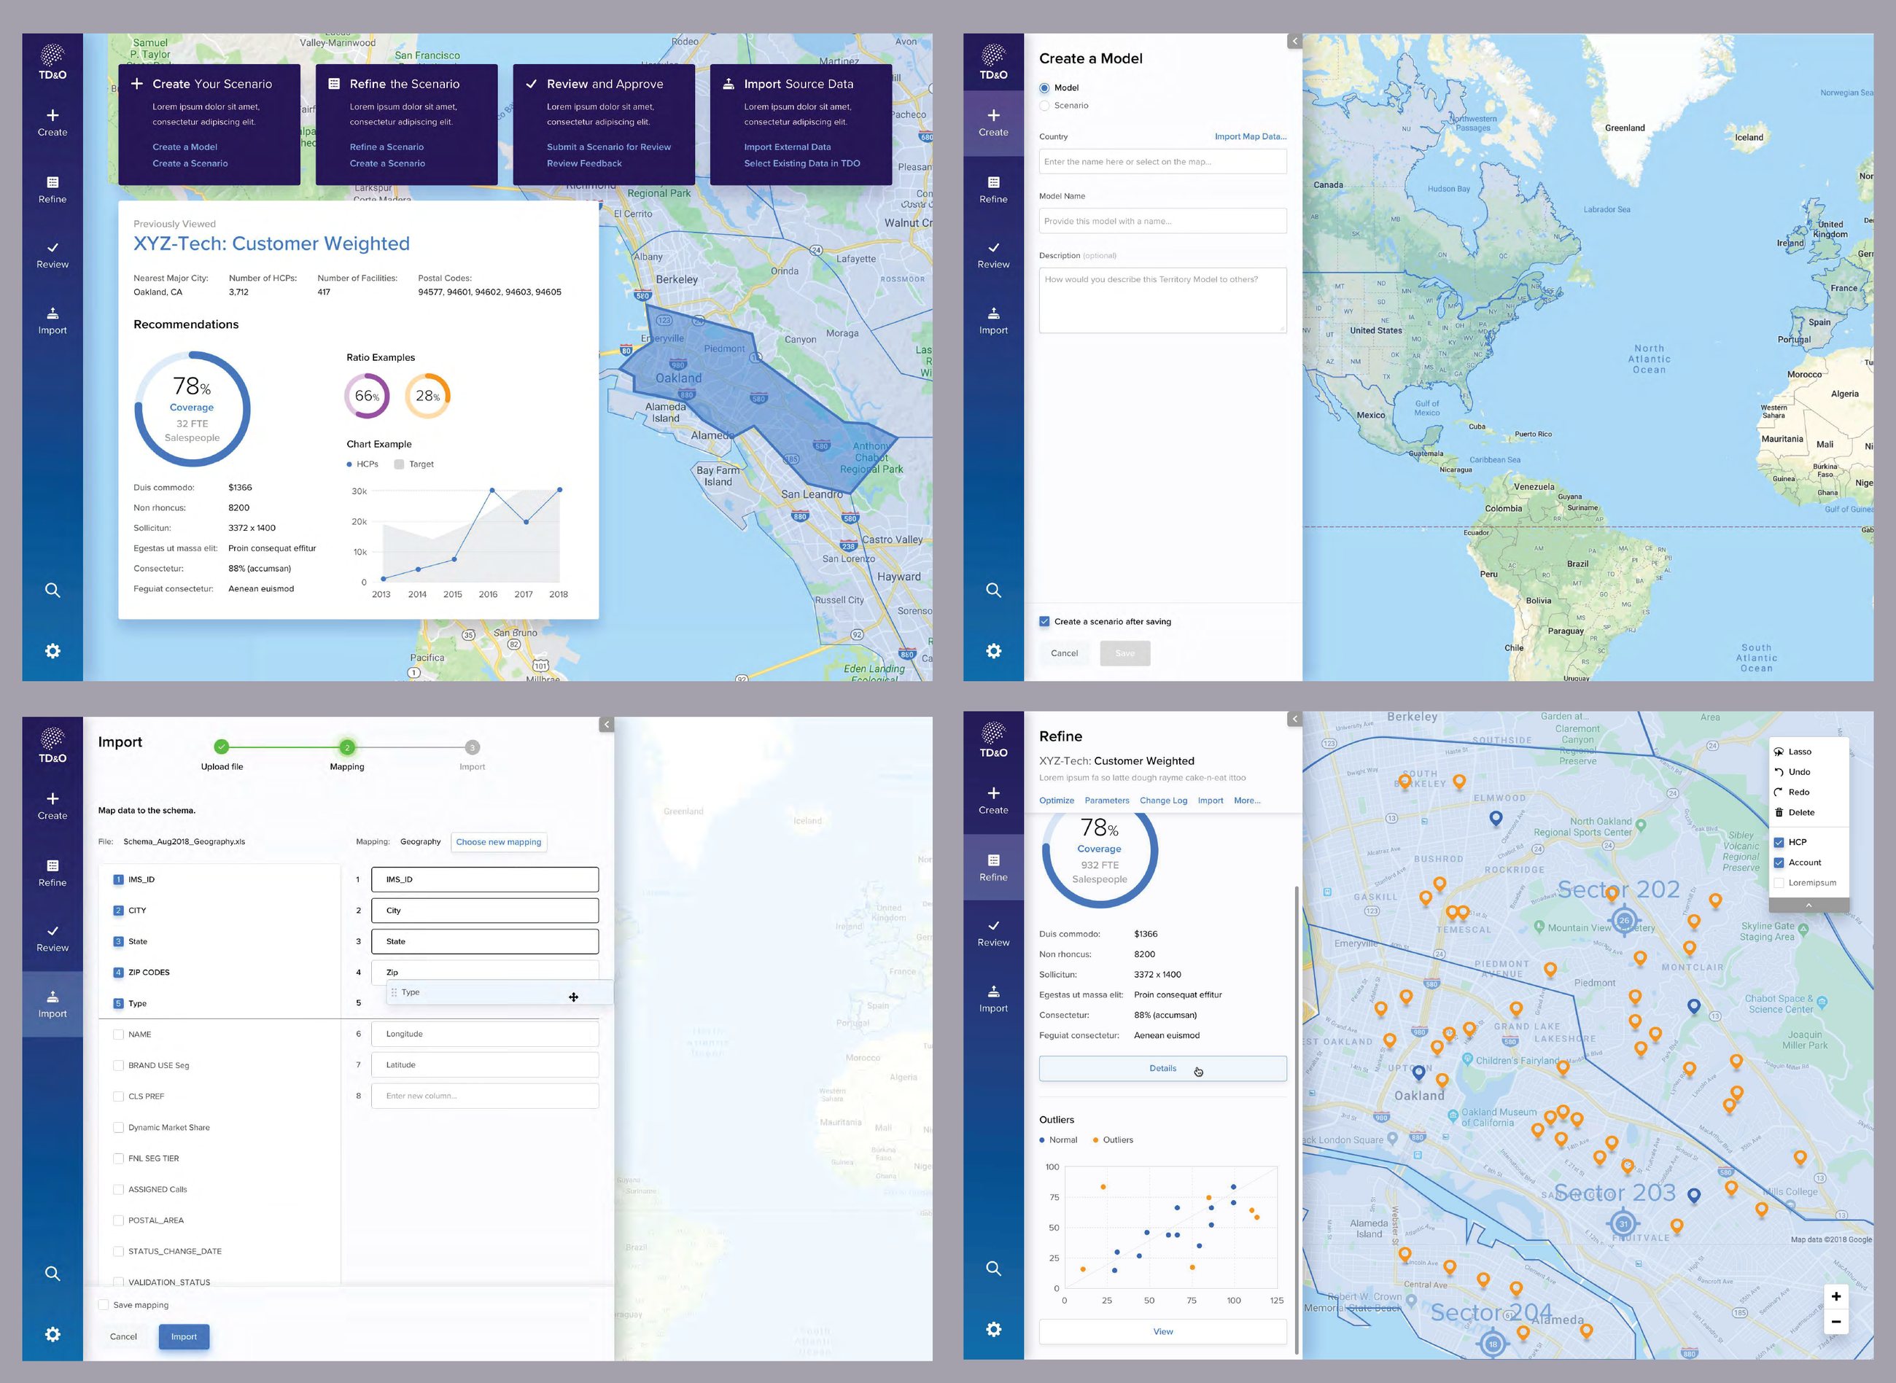Screen dimensions: 1896x1383
Task: Toggle HCP layer checkbox on Refine map
Action: click(x=1779, y=842)
